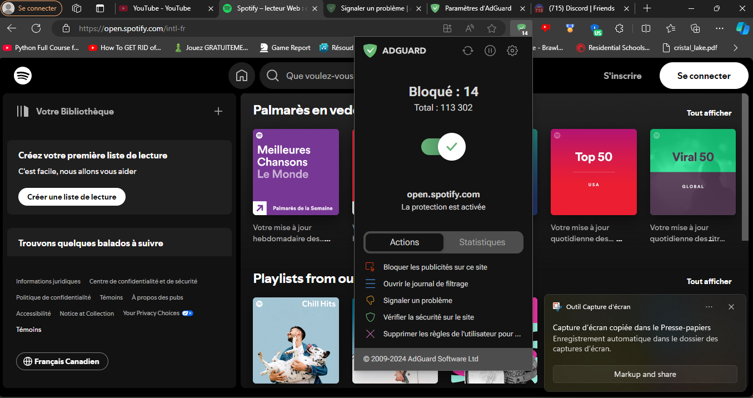Bookmark this page with the star icon
This screenshot has height=398, width=753.
[492, 28]
